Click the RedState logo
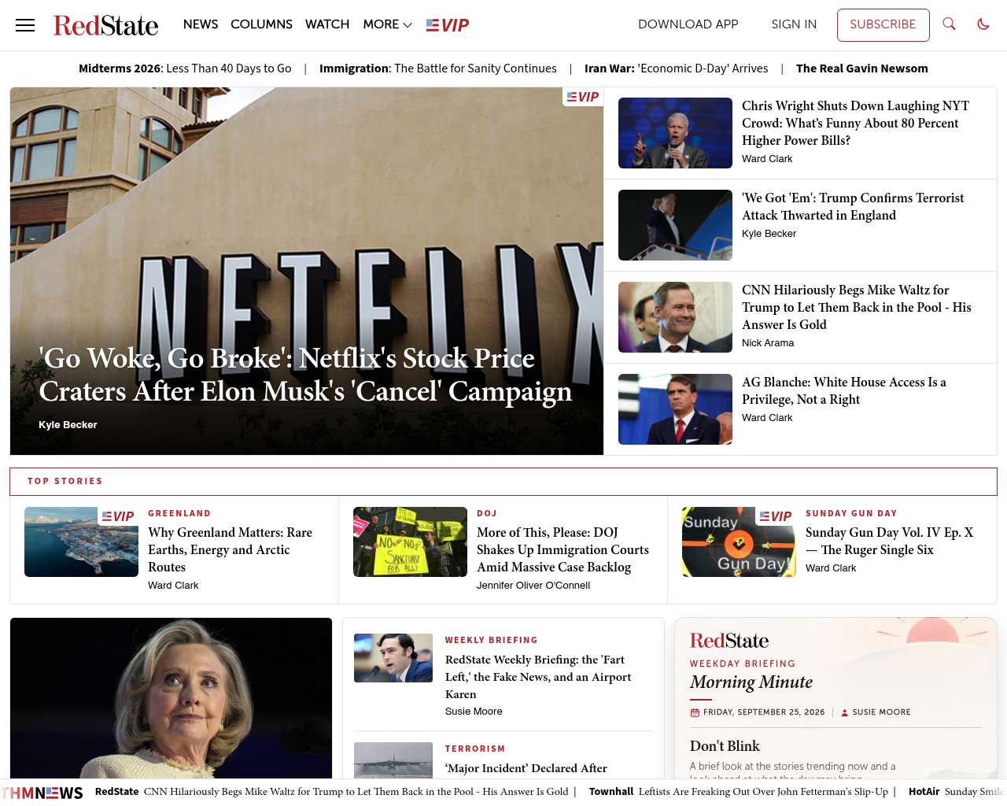This screenshot has height=806, width=1007. pos(105,25)
